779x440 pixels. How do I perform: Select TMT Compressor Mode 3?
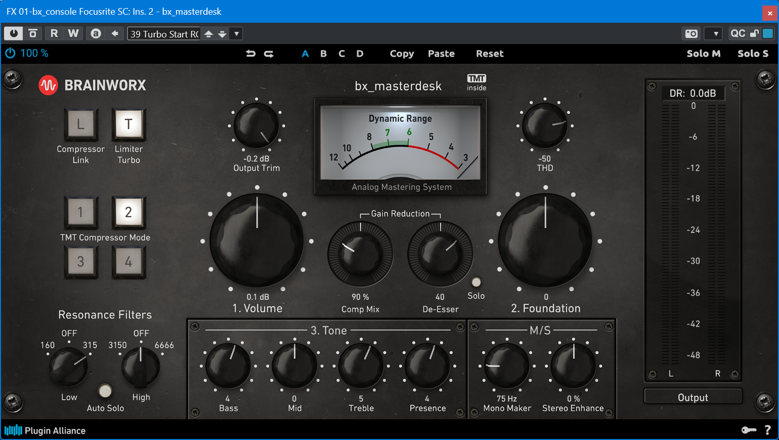80,262
